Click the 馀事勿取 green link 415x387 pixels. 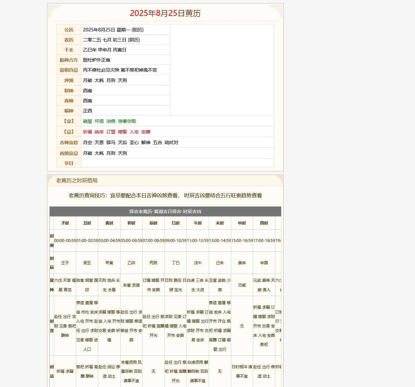coord(126,121)
